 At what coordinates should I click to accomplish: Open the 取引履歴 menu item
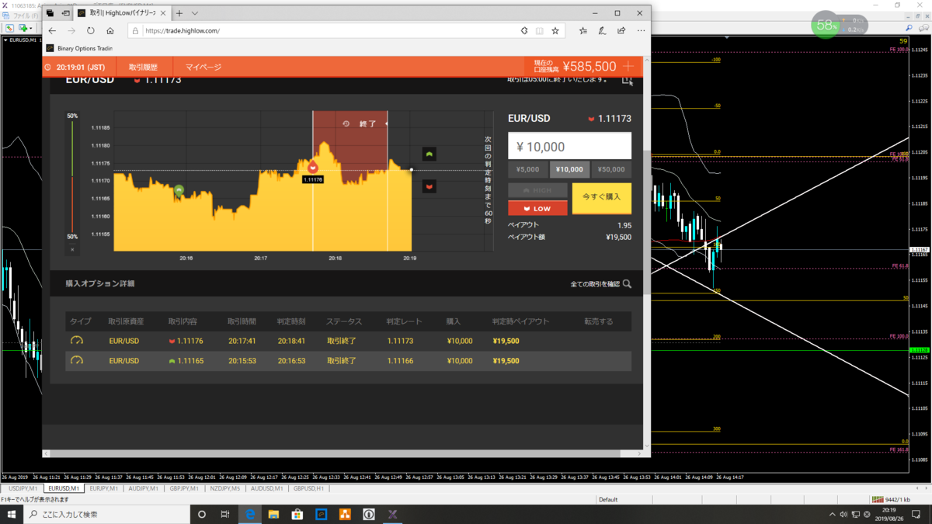coord(143,68)
